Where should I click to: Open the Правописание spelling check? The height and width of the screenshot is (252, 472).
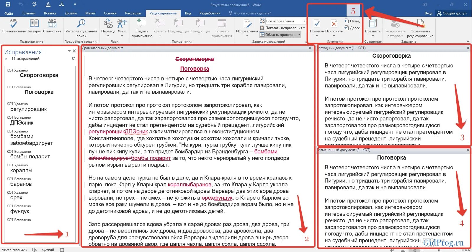tap(14, 26)
